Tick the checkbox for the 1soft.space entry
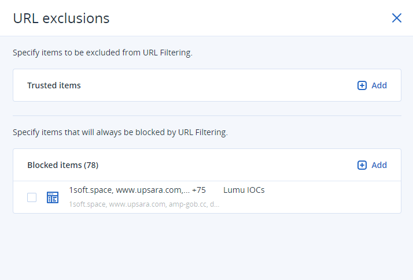This screenshot has width=413, height=280. pyautogui.click(x=32, y=197)
